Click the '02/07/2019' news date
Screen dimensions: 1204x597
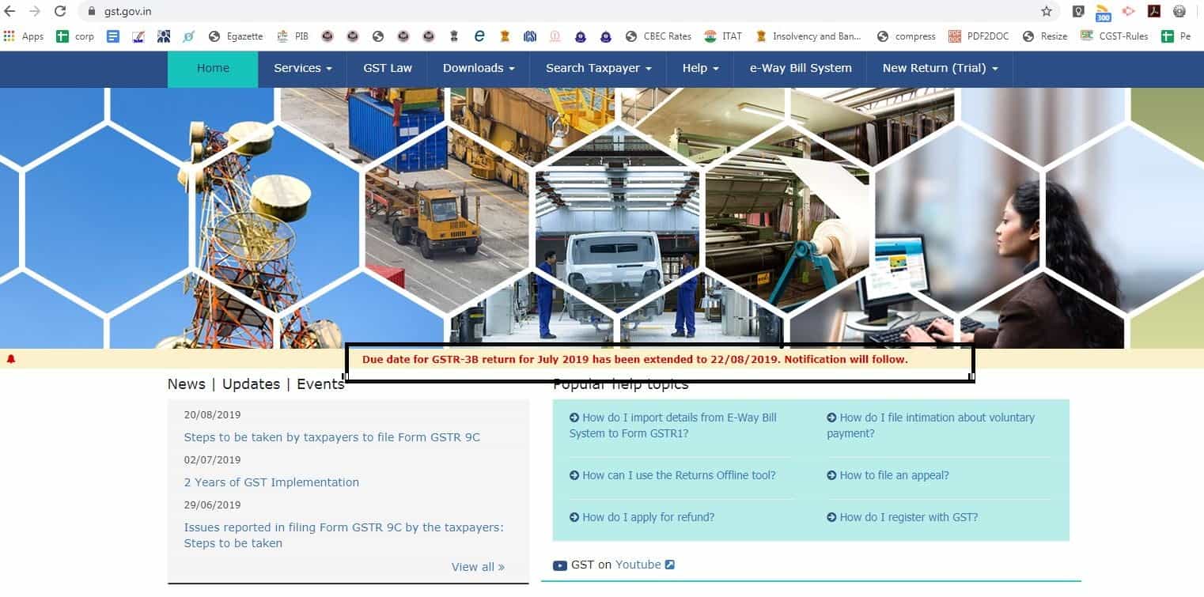point(212,460)
